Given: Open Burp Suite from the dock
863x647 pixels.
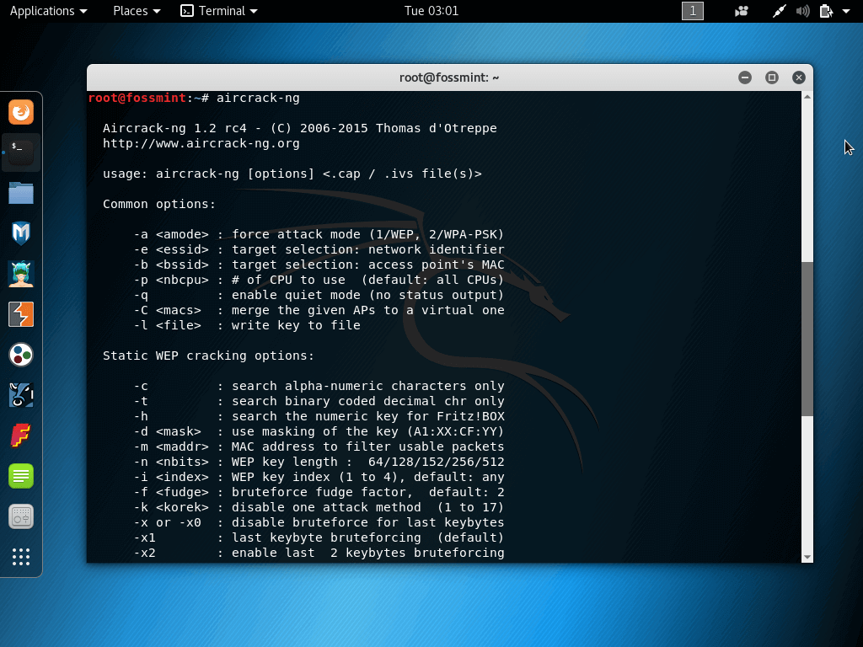Looking at the screenshot, I should [x=20, y=314].
